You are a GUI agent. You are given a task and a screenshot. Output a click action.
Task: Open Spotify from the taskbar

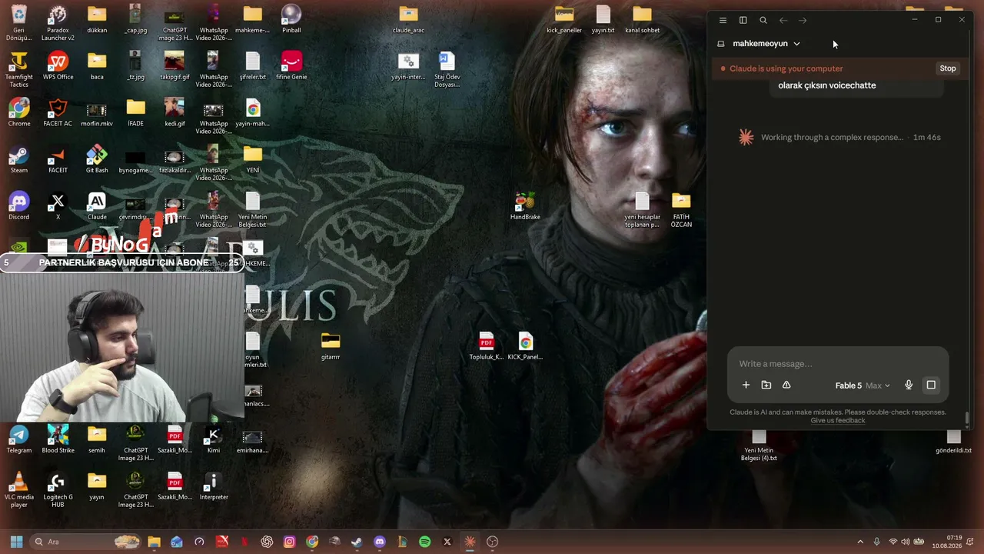tap(424, 542)
